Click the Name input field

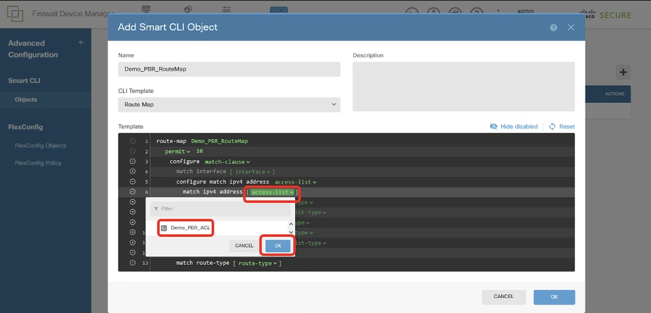229,69
